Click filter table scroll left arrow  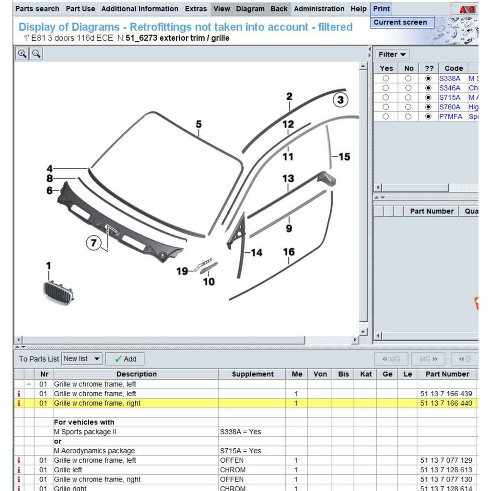(378, 187)
